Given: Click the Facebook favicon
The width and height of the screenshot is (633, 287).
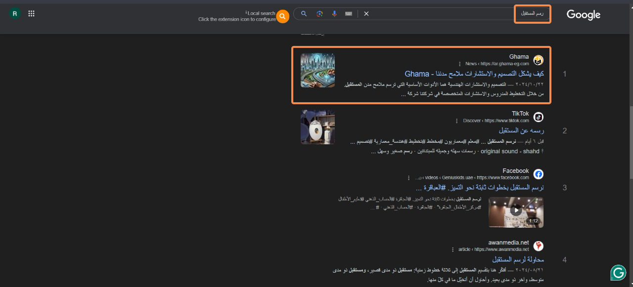Looking at the screenshot, I should pyautogui.click(x=539, y=174).
